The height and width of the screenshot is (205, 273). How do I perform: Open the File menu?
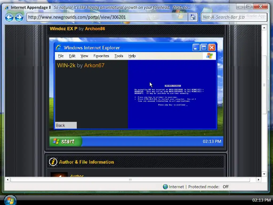(61, 56)
